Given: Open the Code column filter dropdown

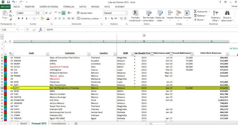Looking at the screenshot, I should 48,54.
